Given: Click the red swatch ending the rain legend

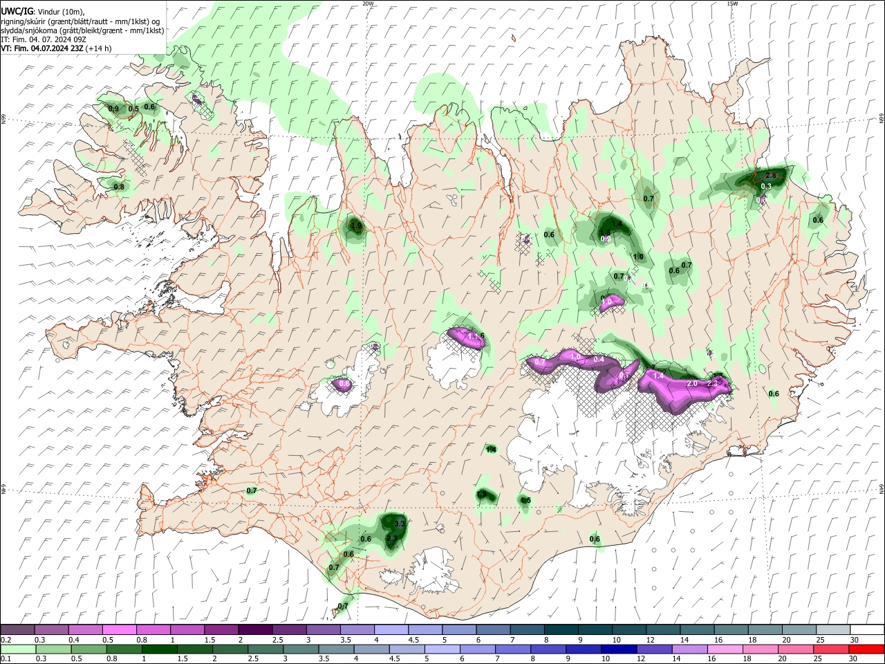Looking at the screenshot, I should tap(865, 649).
